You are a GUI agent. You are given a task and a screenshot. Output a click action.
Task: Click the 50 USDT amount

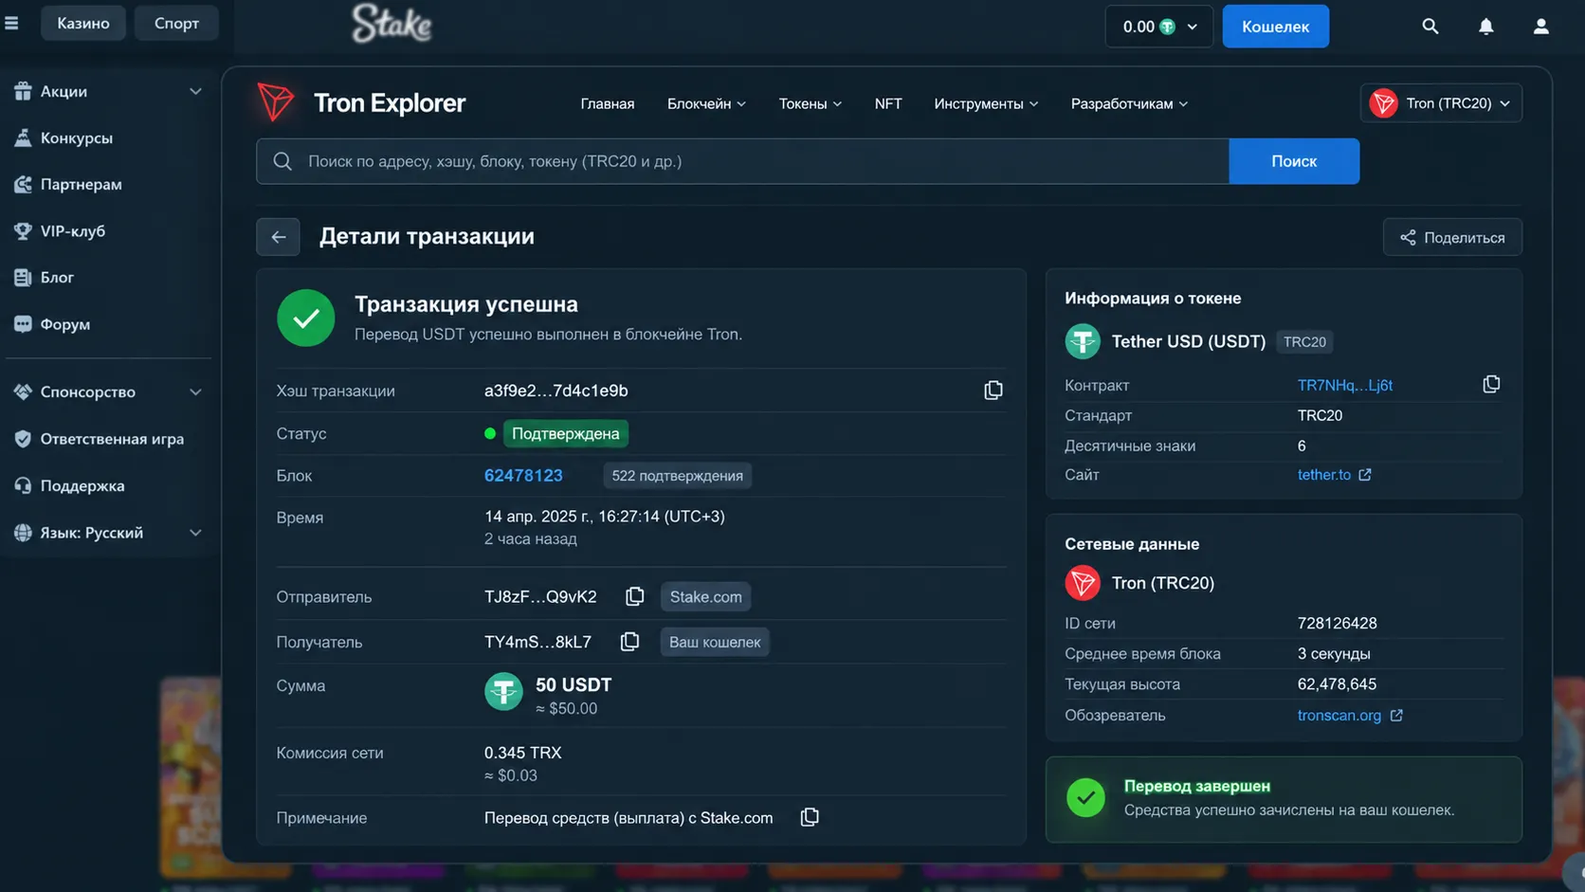[574, 684]
